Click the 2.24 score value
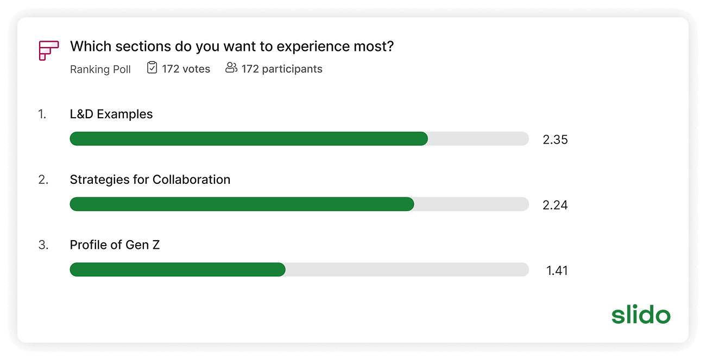Viewport: 706px width, 360px height. tap(555, 205)
